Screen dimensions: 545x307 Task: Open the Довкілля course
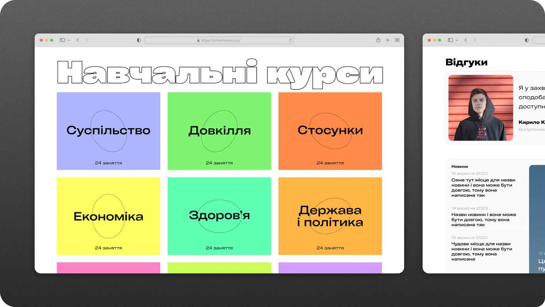point(219,131)
